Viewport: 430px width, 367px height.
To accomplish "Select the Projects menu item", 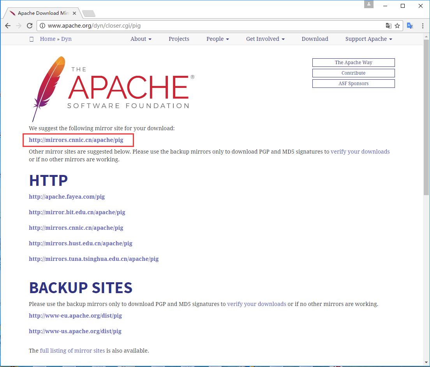I will (179, 39).
